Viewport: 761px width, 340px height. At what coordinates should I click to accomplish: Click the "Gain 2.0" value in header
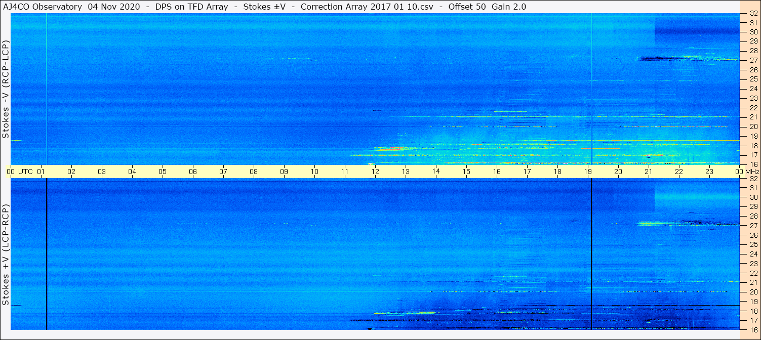(509, 7)
